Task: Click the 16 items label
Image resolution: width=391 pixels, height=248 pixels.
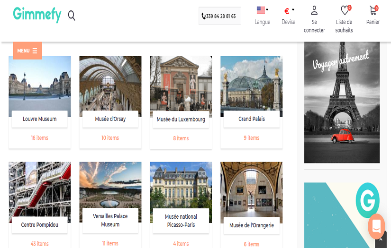Action: [40, 138]
